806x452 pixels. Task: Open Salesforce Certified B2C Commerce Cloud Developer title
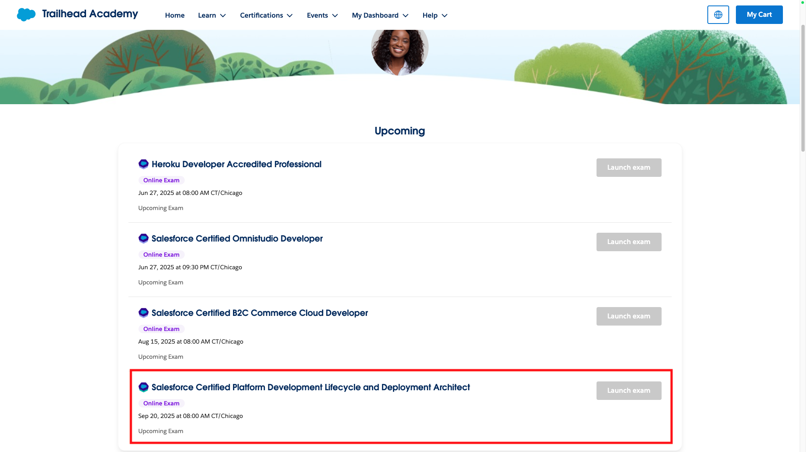(259, 313)
